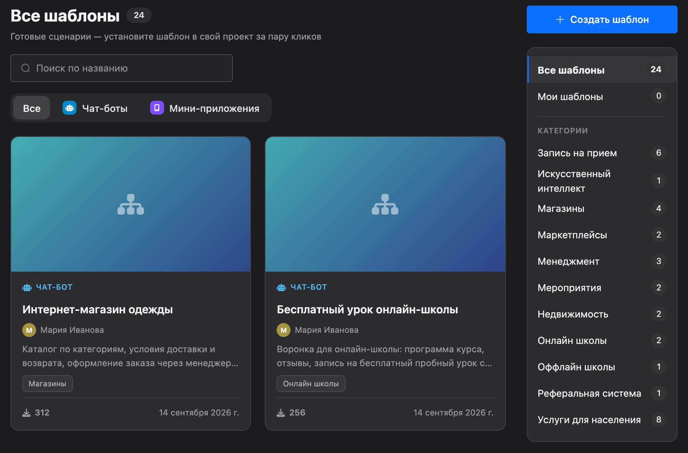The width and height of the screenshot is (688, 453).
Task: Select the Менеджмент category
Action: 602,261
